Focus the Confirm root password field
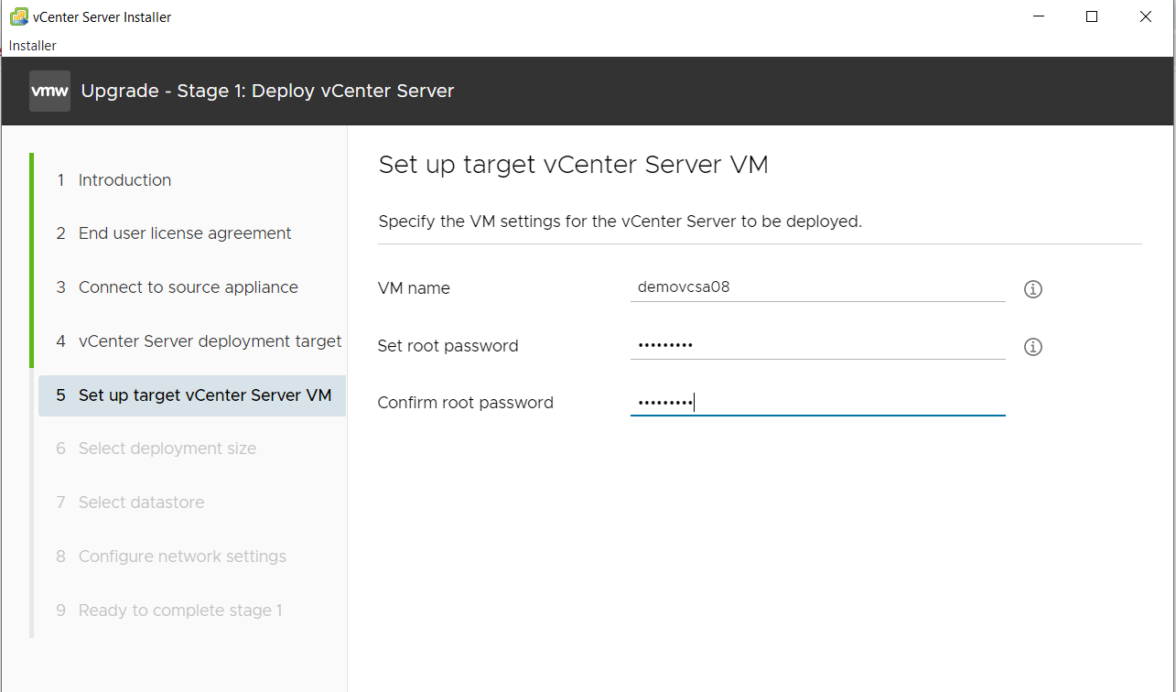 [x=817, y=402]
